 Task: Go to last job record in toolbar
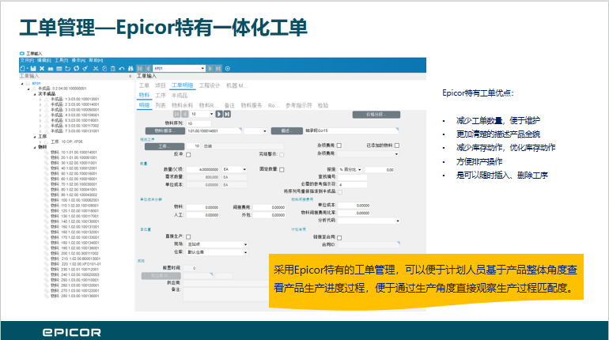pyautogui.click(x=218, y=68)
